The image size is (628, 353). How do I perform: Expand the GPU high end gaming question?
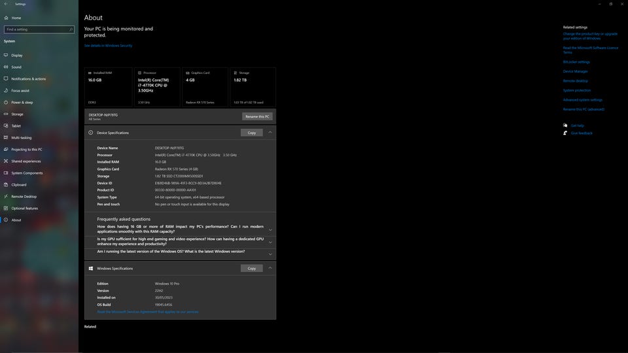[x=270, y=242]
